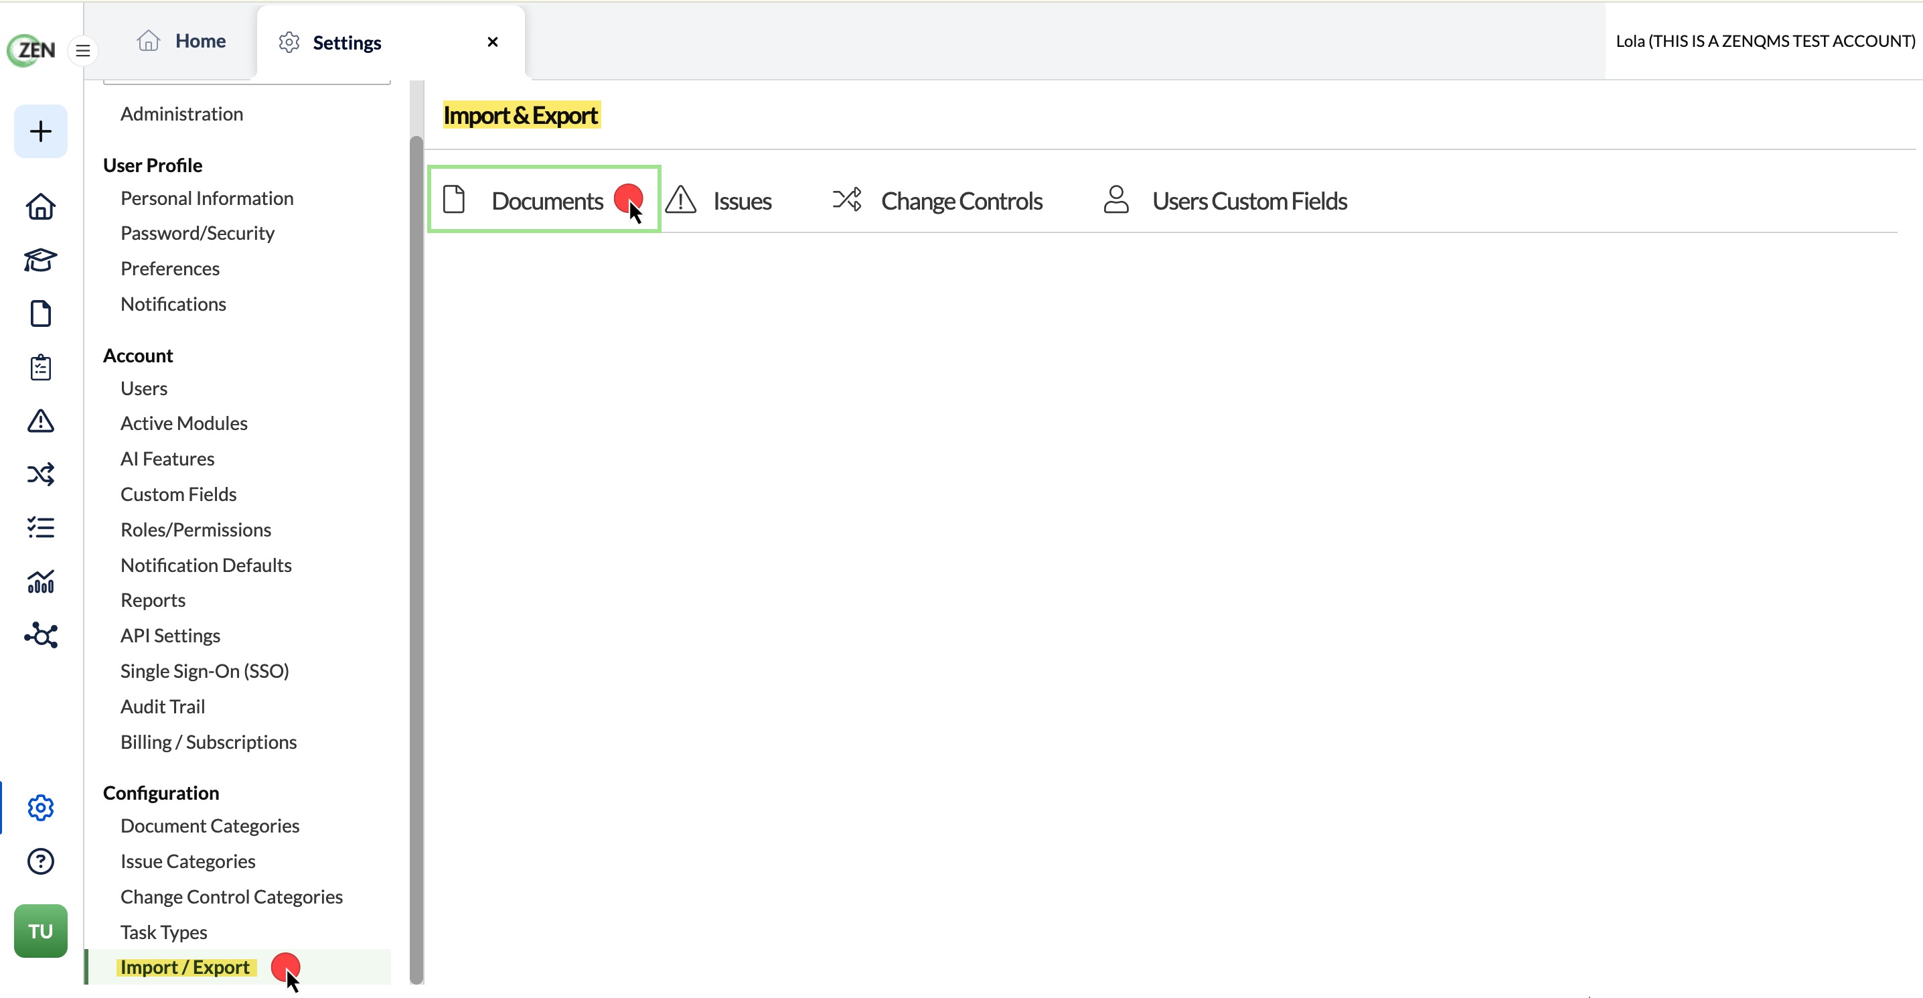Open Custom Fields settings
This screenshot has height=998, width=1923.
(x=178, y=494)
